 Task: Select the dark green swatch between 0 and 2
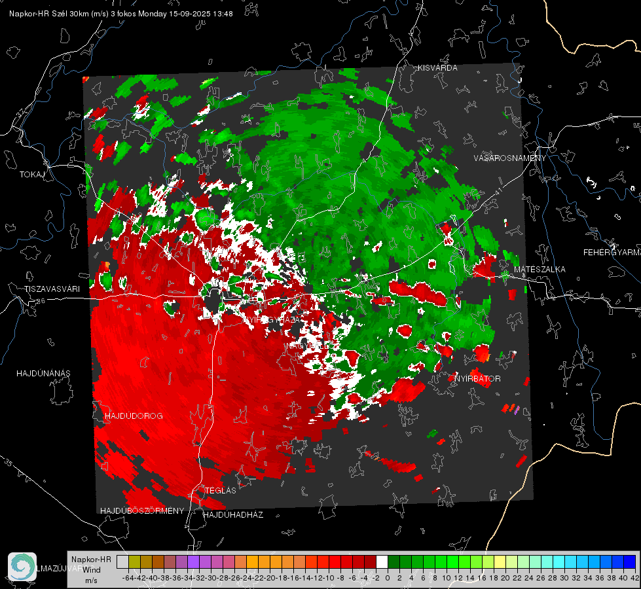click(x=394, y=562)
